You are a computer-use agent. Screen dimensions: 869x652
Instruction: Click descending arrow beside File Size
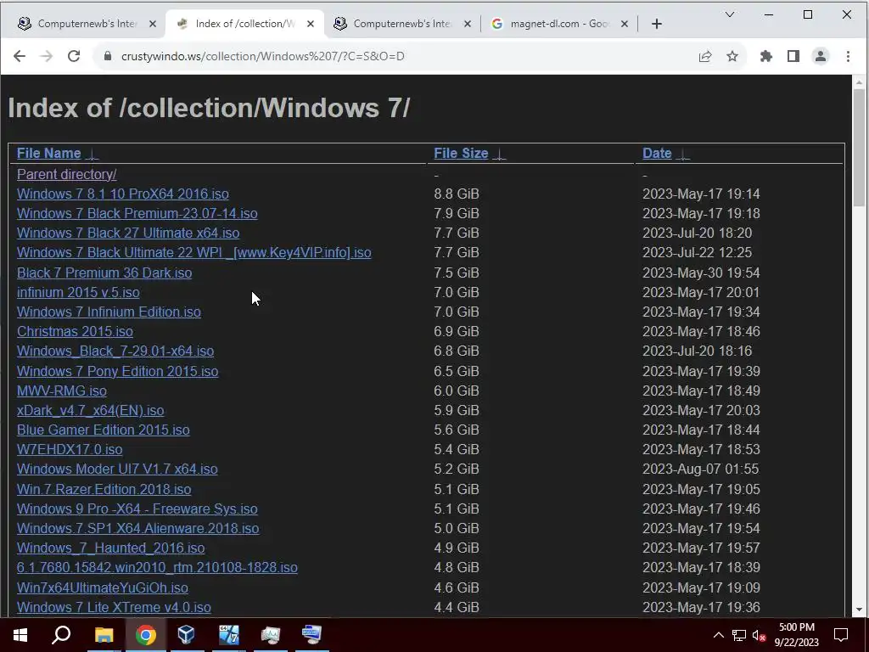pos(499,155)
